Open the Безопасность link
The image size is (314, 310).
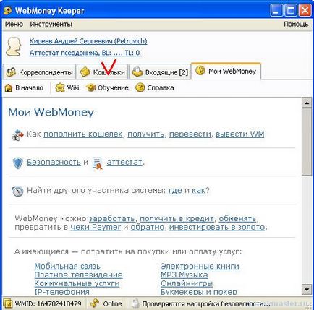(54, 162)
